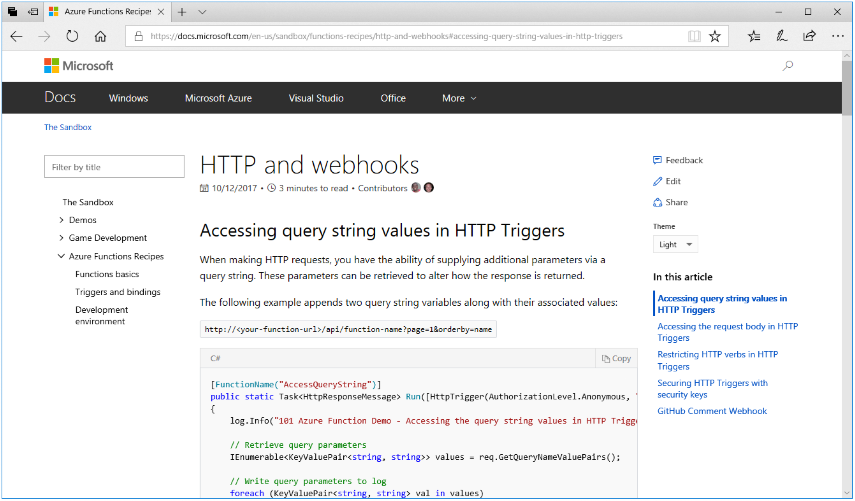Add page to favorites with star icon
855x501 pixels.
tap(715, 36)
